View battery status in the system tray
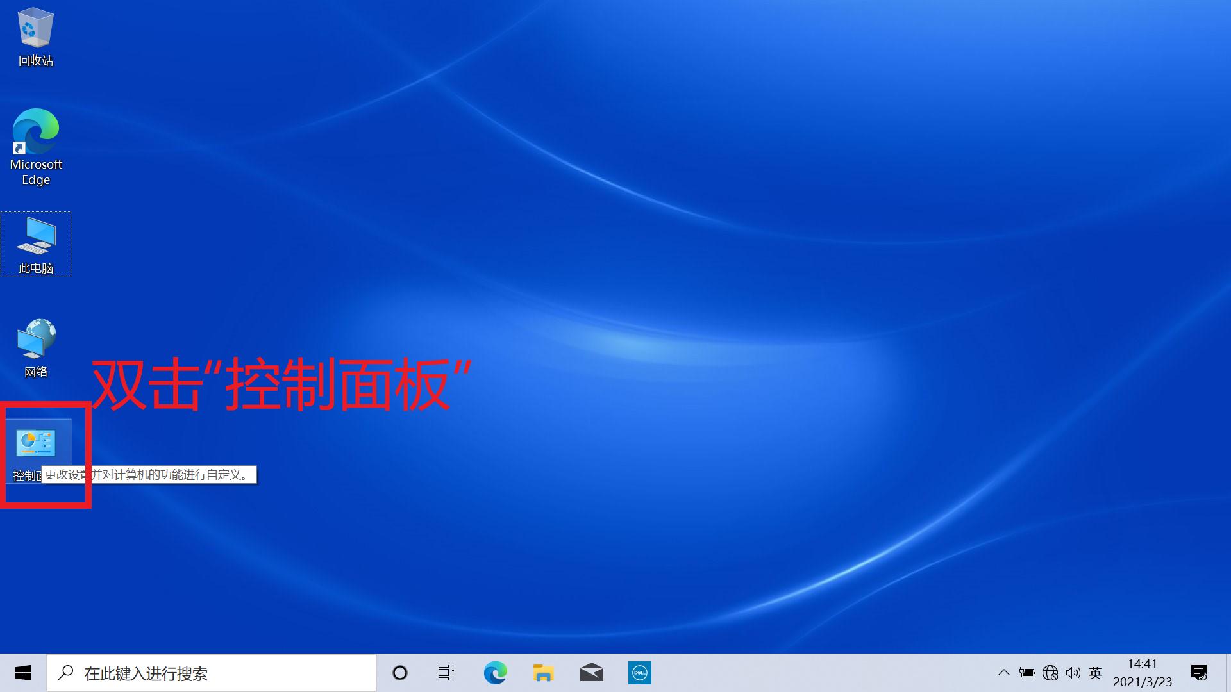 [1027, 673]
